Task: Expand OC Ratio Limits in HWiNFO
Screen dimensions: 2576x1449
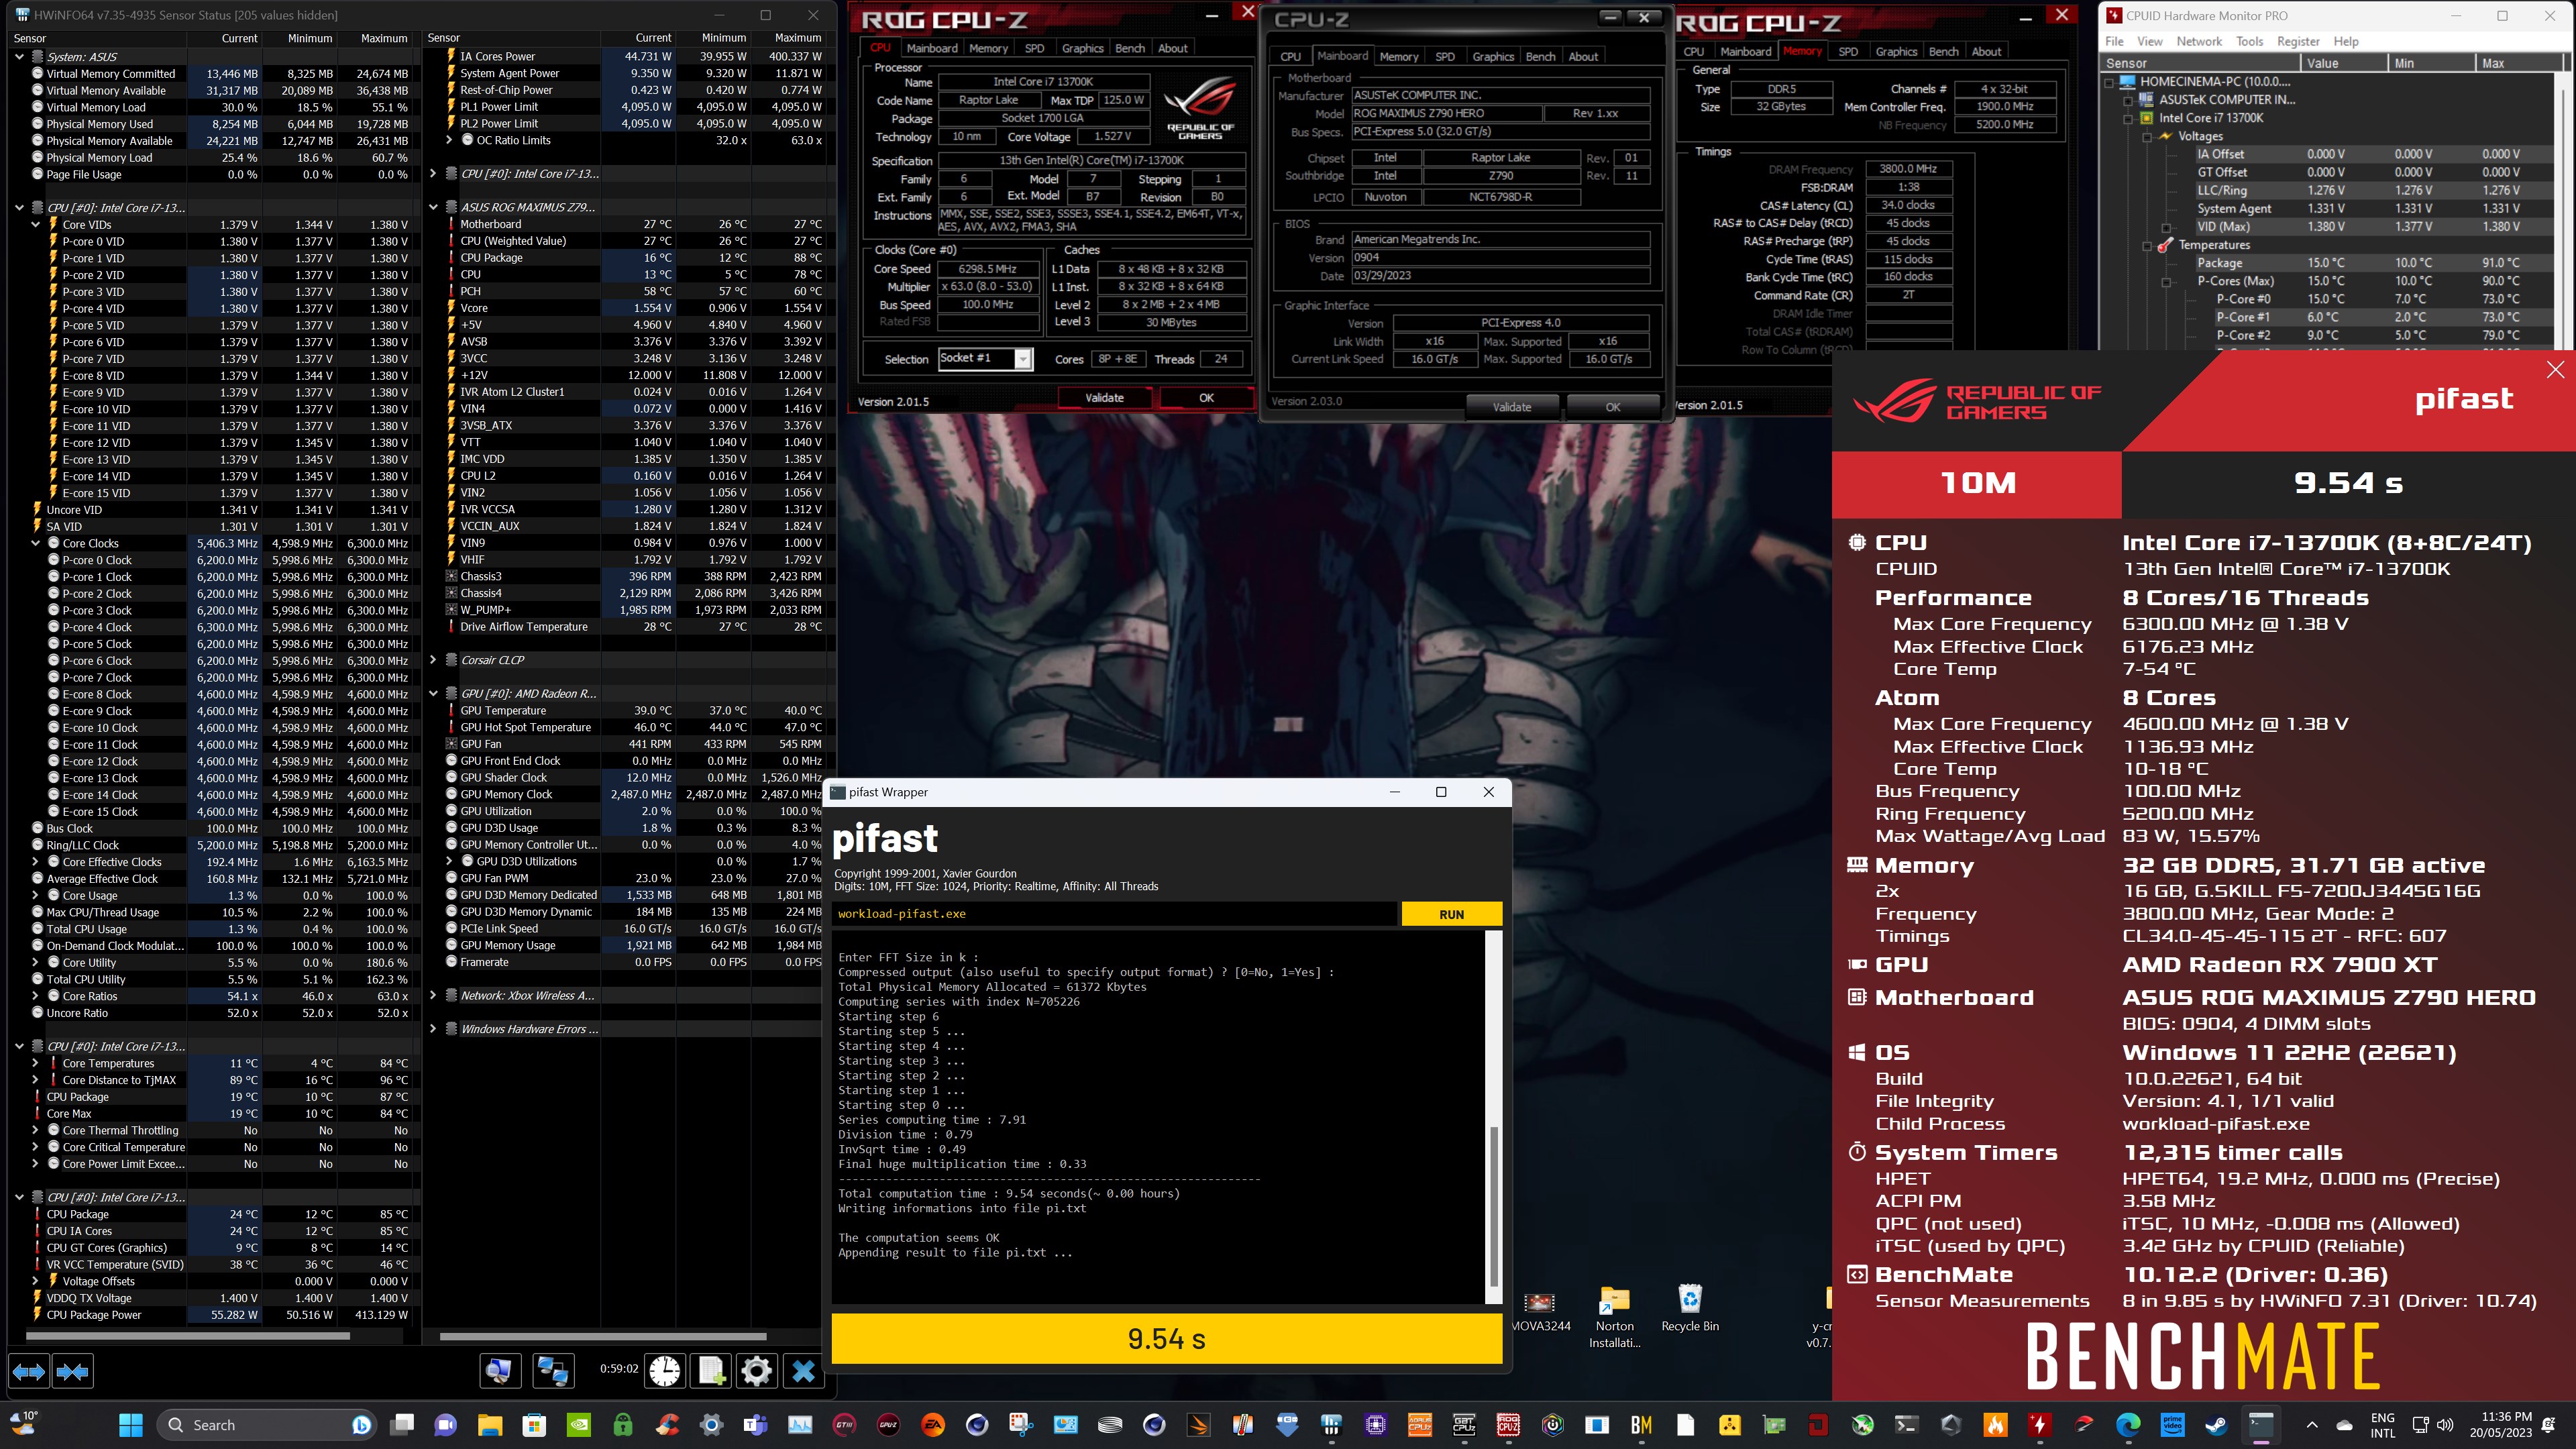Action: (x=450, y=141)
